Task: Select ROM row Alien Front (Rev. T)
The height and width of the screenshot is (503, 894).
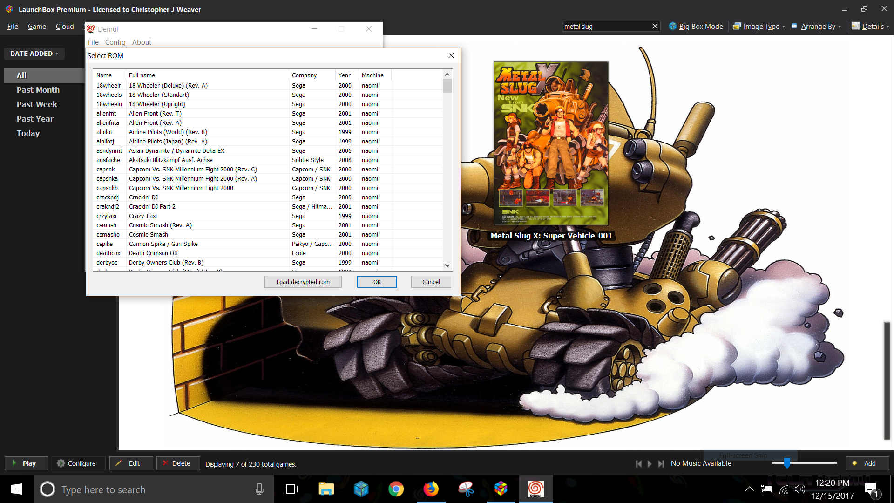Action: [268, 113]
